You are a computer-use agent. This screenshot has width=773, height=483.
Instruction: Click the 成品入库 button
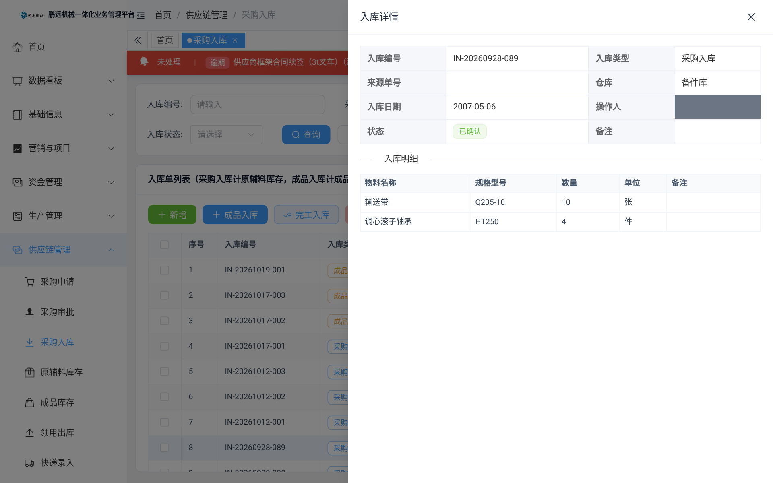pyautogui.click(x=235, y=215)
